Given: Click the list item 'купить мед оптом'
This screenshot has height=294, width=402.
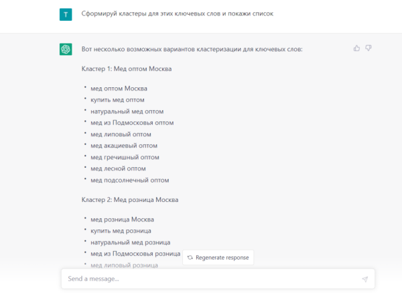Looking at the screenshot, I should point(117,100).
